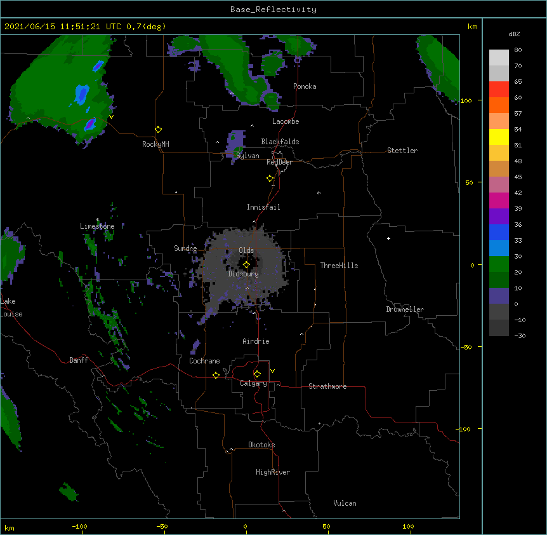
Task: Click the Base_Reflectivity title
Action: pos(273,10)
